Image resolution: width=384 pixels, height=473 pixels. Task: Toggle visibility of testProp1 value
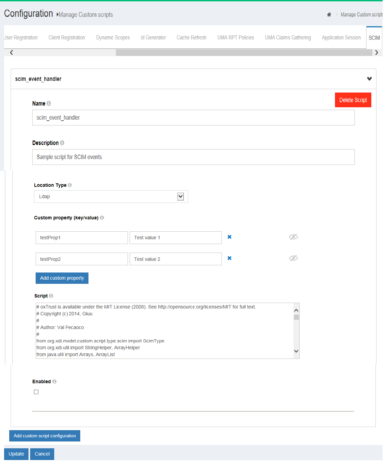coord(293,237)
